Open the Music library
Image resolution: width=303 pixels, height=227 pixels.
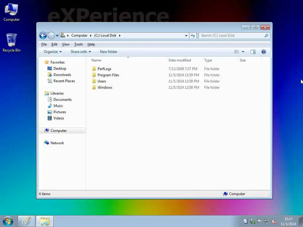point(58,106)
